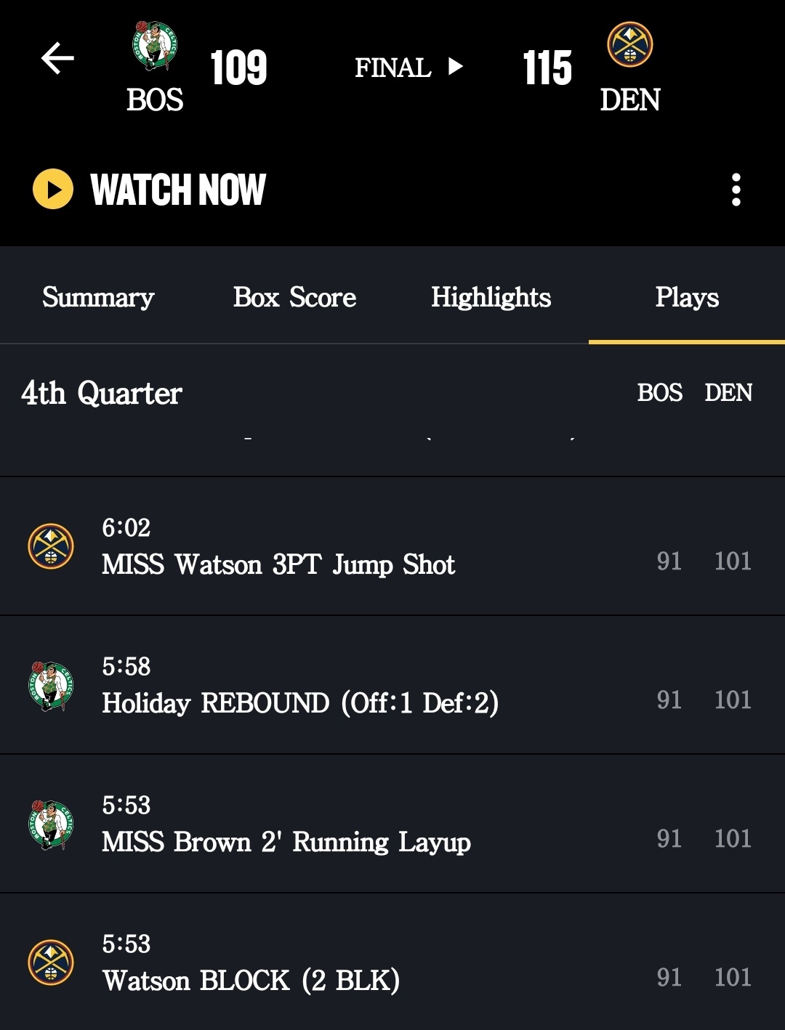Tap Nuggets icon beside 6:02 missed 3PT

51,546
